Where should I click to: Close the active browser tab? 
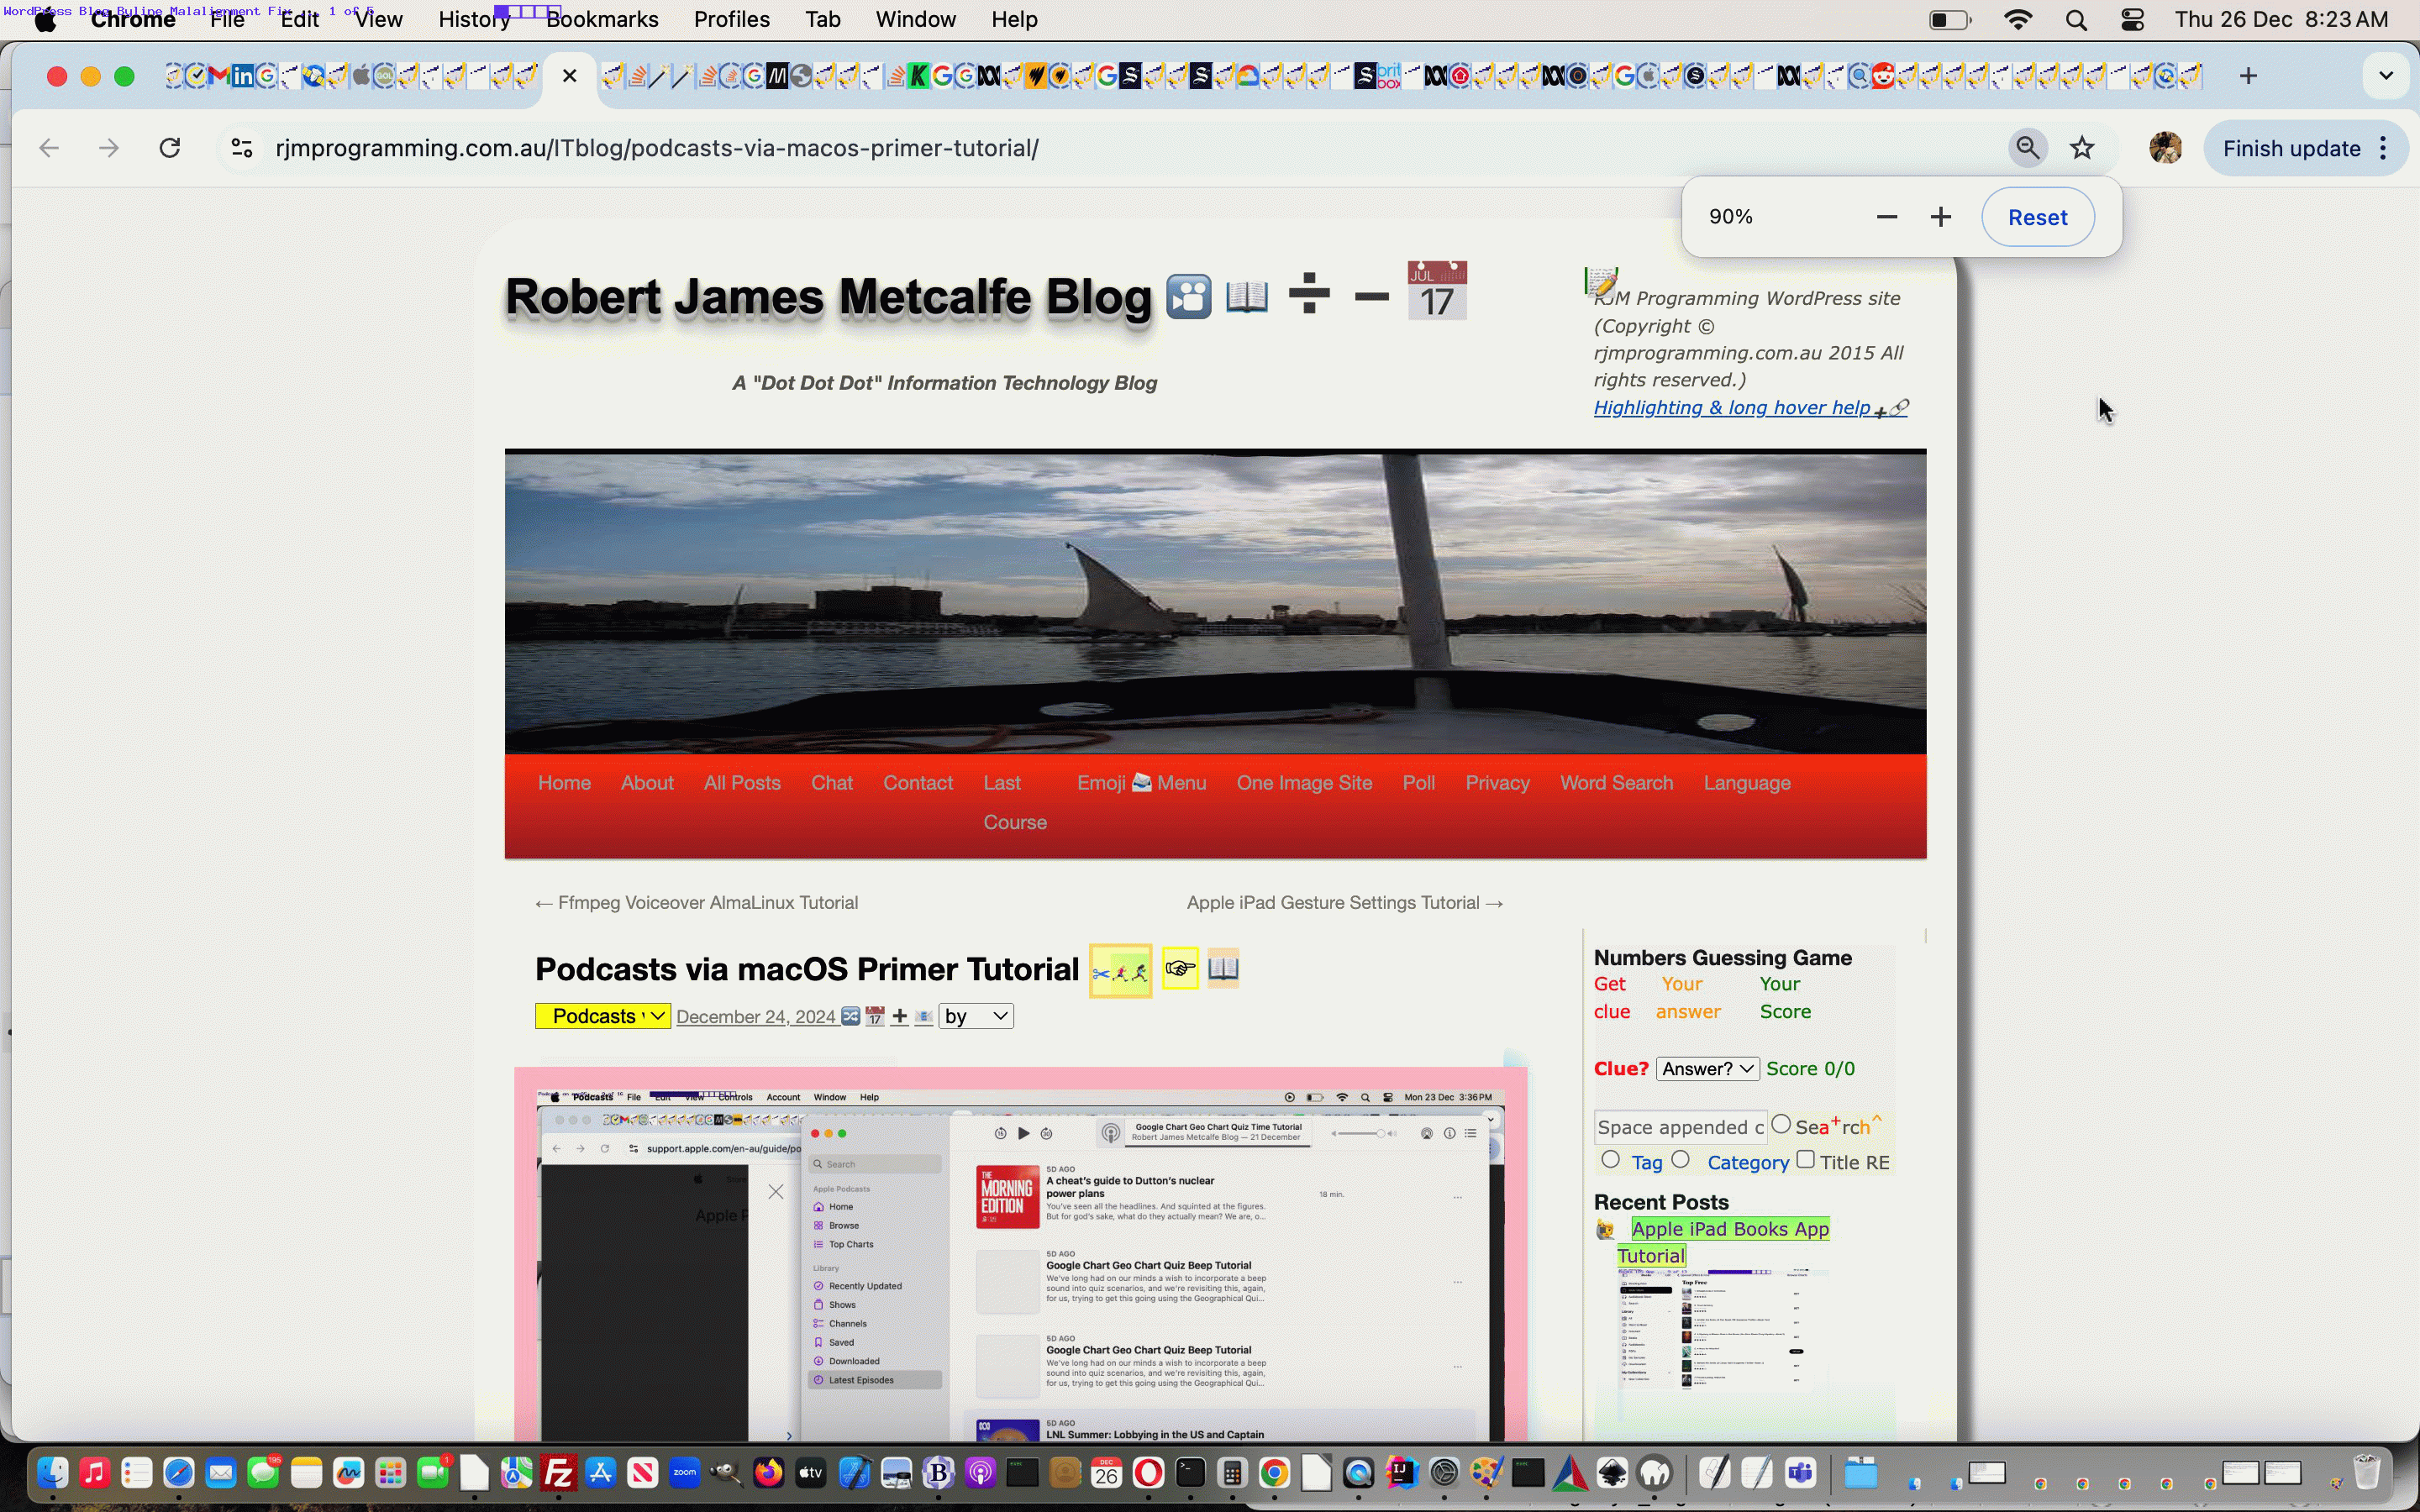click(569, 76)
